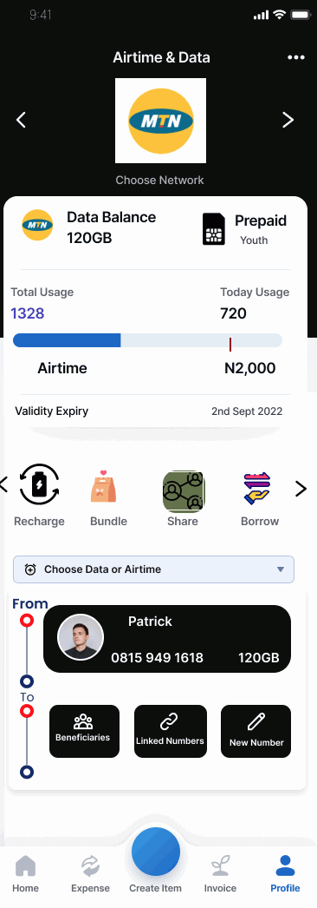This screenshot has width=317, height=908.
Task: Open the Borrow hand icon
Action: 257,488
